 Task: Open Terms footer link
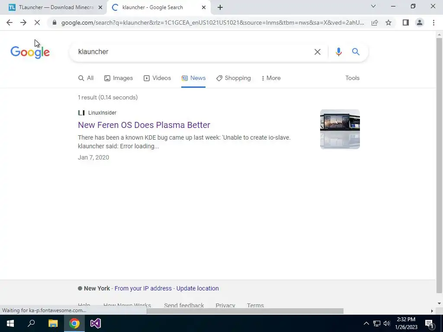click(x=255, y=306)
